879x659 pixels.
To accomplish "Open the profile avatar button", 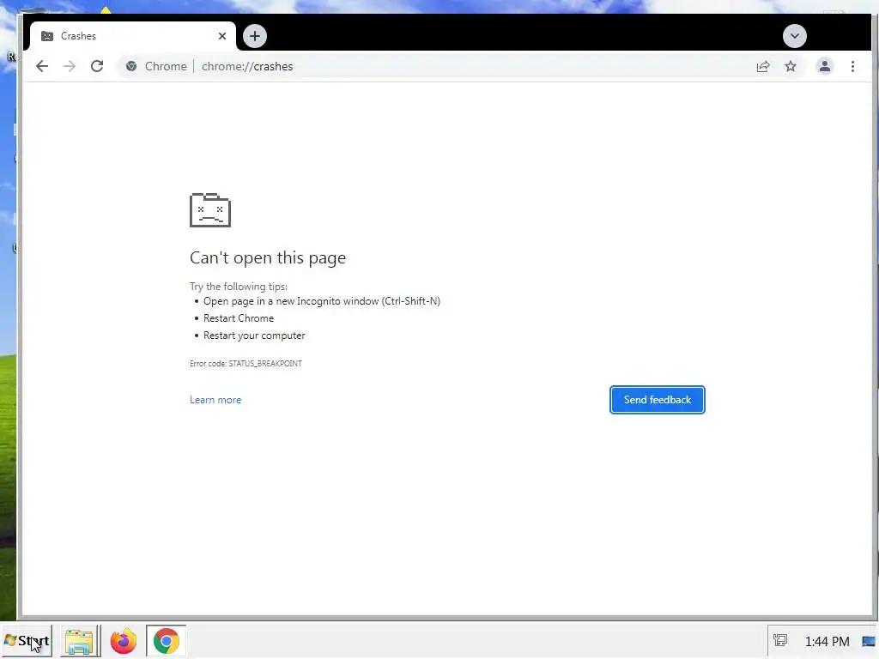I will point(824,67).
